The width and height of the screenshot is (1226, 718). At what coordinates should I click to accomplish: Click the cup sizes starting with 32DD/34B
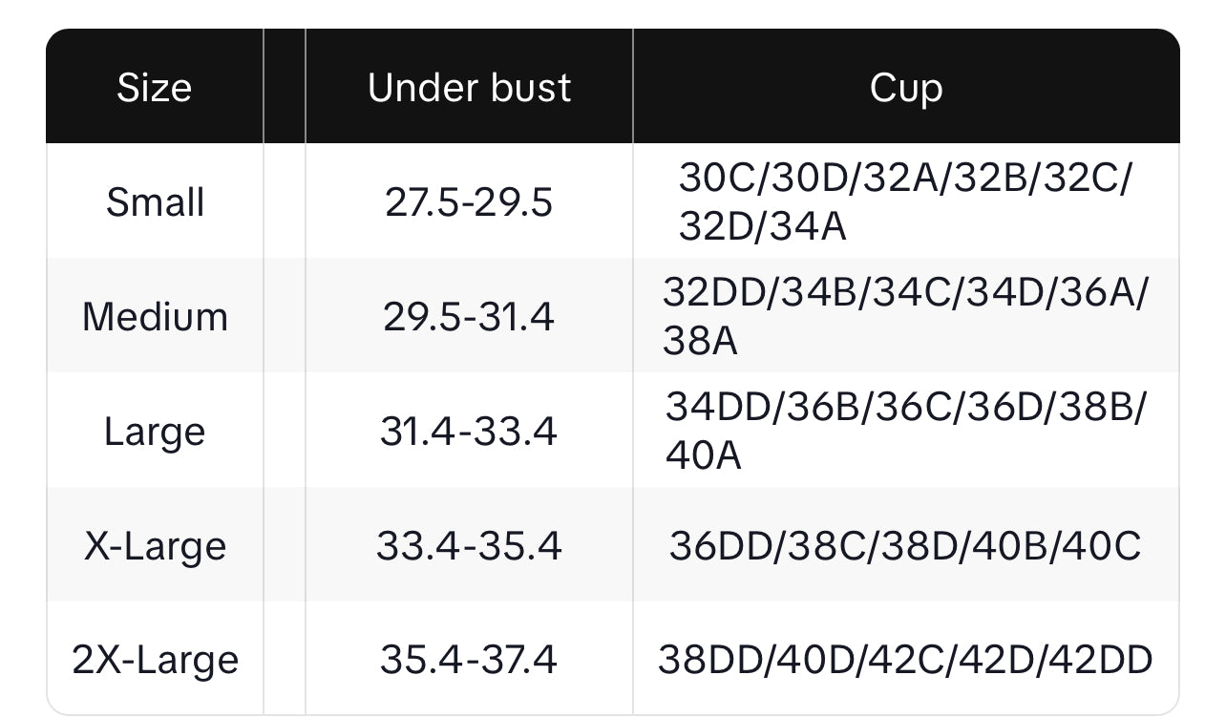[x=905, y=317]
